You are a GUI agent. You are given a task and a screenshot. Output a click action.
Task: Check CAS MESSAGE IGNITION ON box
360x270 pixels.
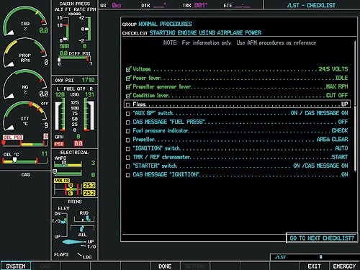[x=128, y=175]
